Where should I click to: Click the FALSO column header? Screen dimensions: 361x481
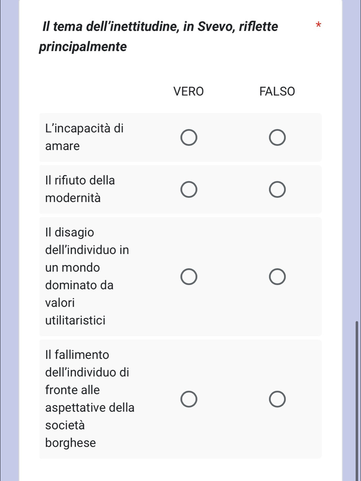point(277,91)
